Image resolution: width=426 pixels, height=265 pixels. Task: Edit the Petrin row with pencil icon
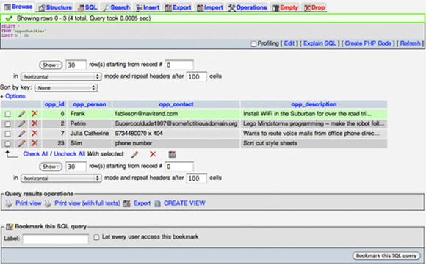(x=21, y=124)
